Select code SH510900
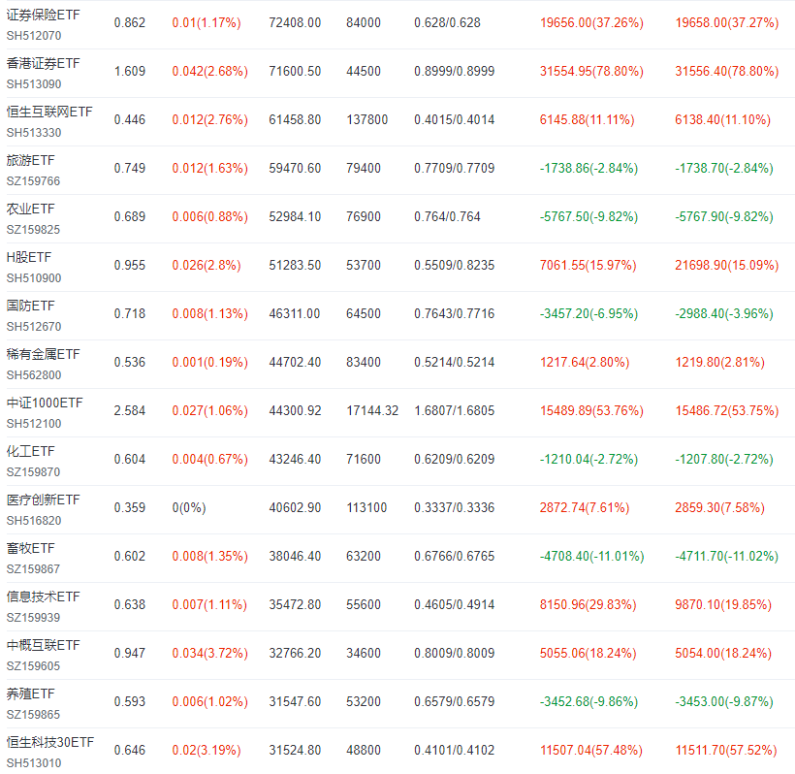The width and height of the screenshot is (795, 774). pyautogui.click(x=34, y=278)
